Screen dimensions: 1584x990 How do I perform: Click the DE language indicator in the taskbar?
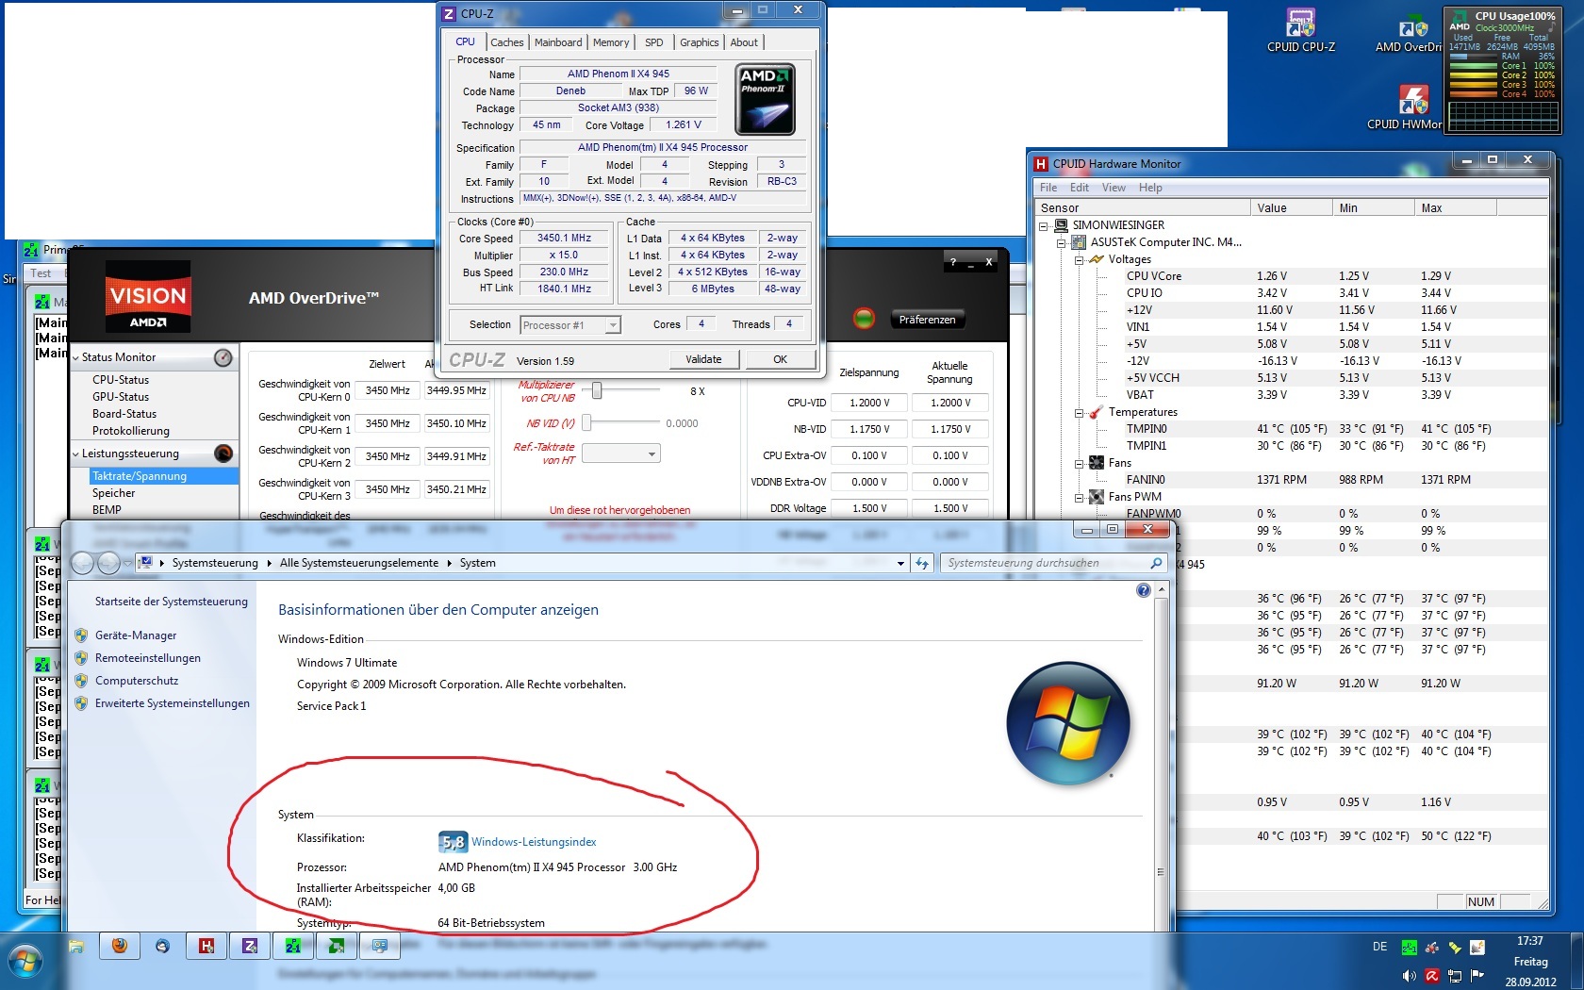1379,947
